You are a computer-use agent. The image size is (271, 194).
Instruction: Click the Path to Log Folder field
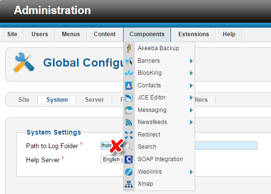(179, 146)
